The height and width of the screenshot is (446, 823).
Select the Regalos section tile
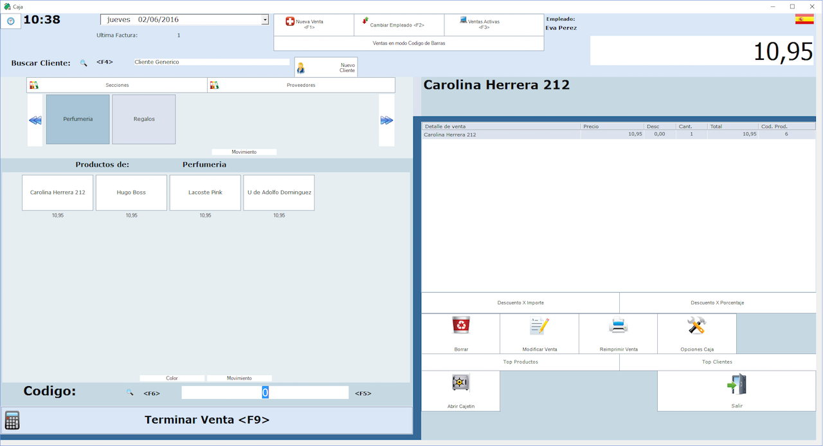pyautogui.click(x=144, y=119)
